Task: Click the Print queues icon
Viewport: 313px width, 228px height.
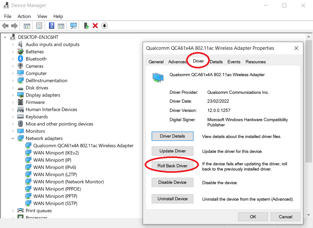Action: [x=20, y=210]
